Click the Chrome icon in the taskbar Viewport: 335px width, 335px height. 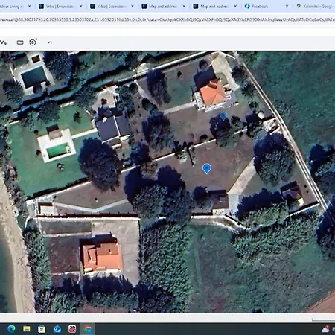tap(88, 329)
